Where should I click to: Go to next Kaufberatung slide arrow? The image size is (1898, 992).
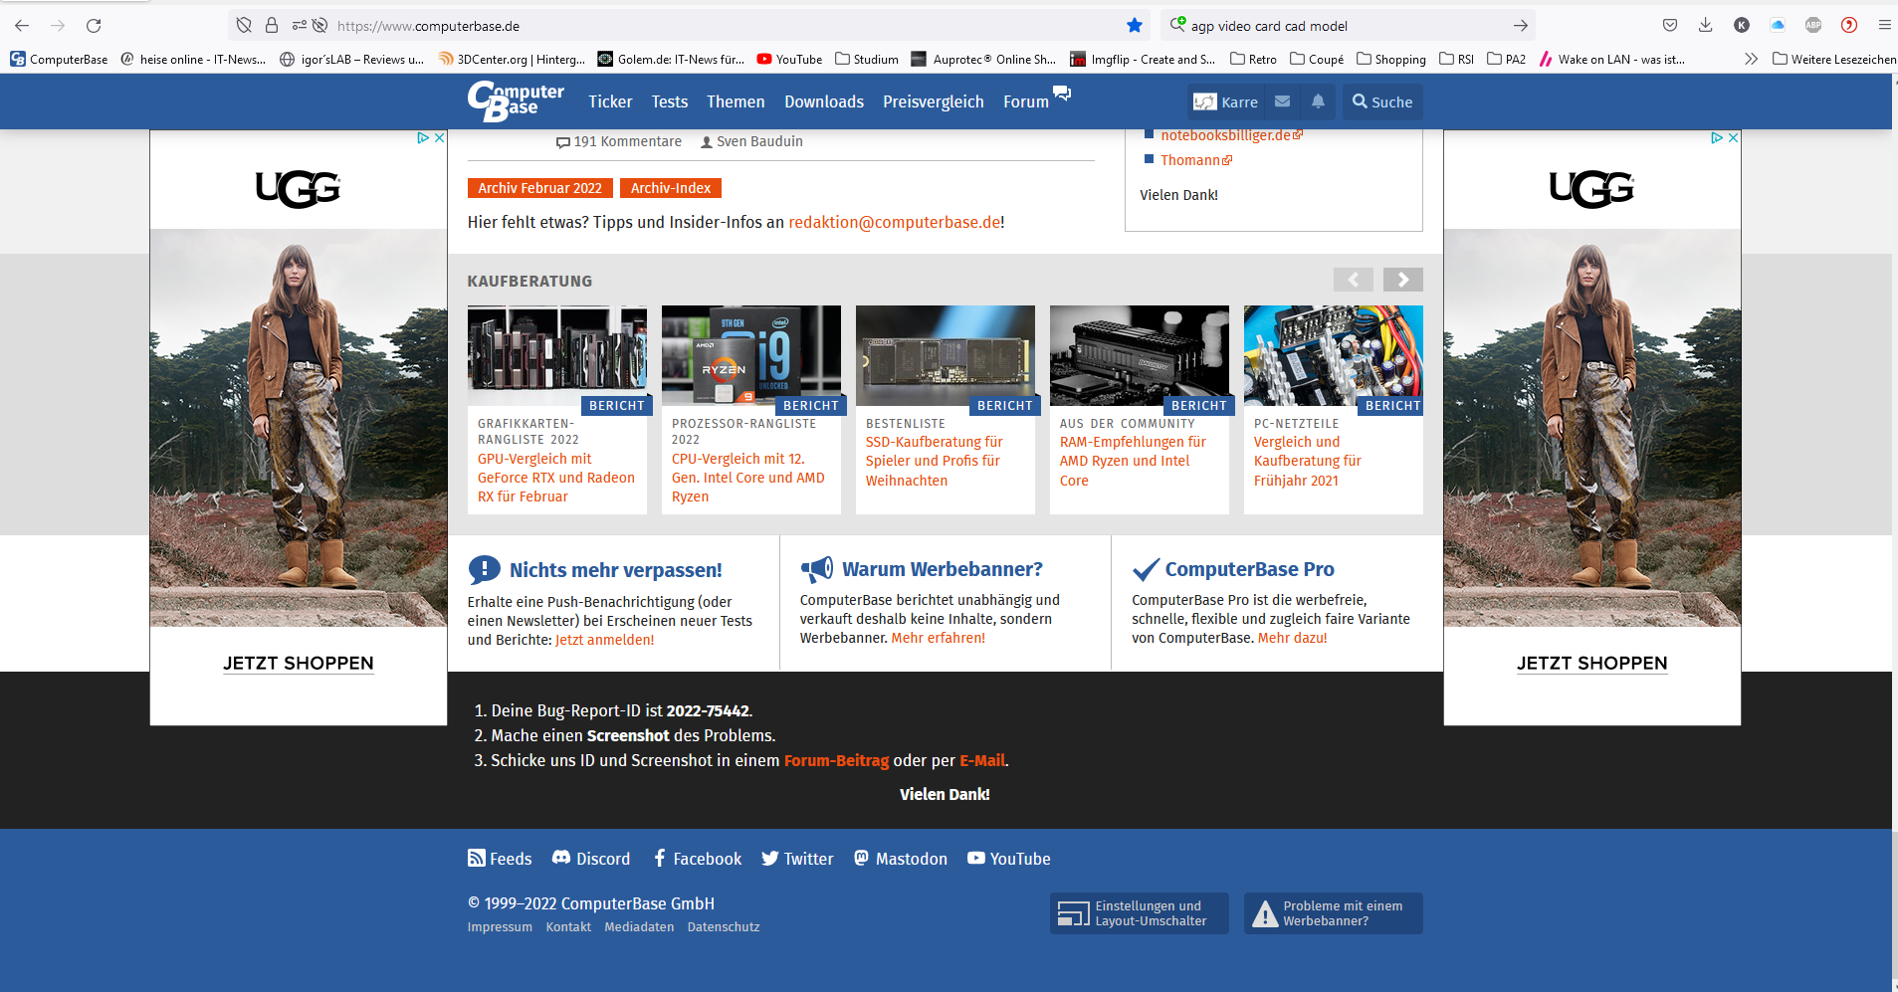[1403, 280]
